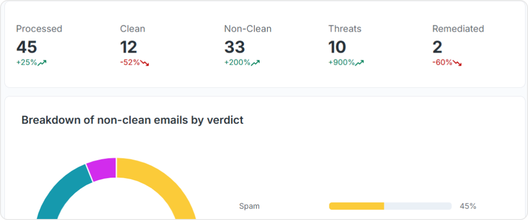Click the upward trend arrow under Threats
The width and height of the screenshot is (528, 220).
359,63
